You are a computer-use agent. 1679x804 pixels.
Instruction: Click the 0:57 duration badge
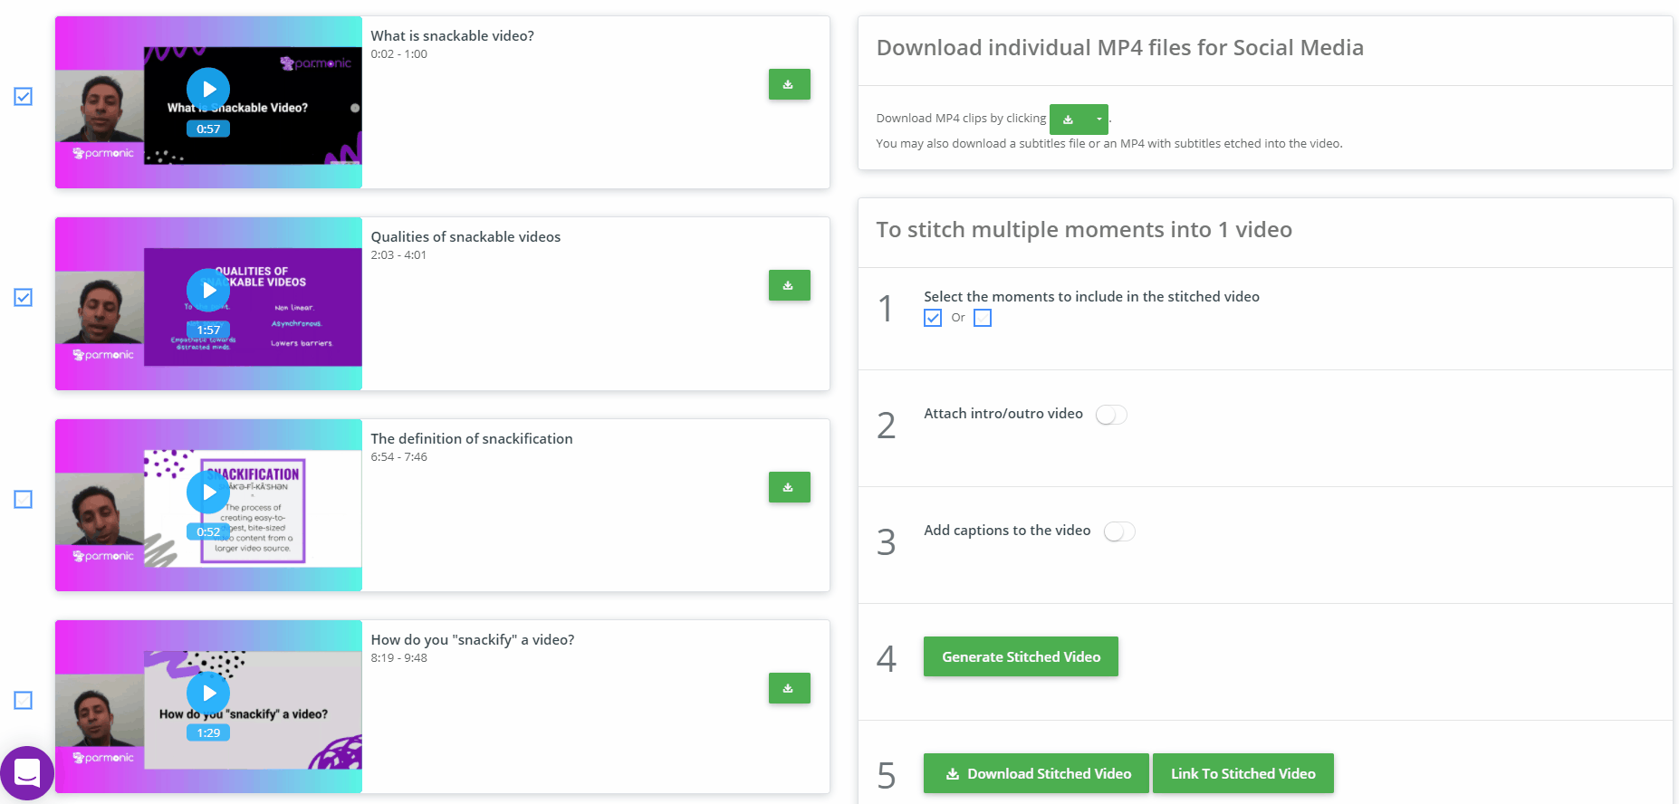(x=208, y=129)
